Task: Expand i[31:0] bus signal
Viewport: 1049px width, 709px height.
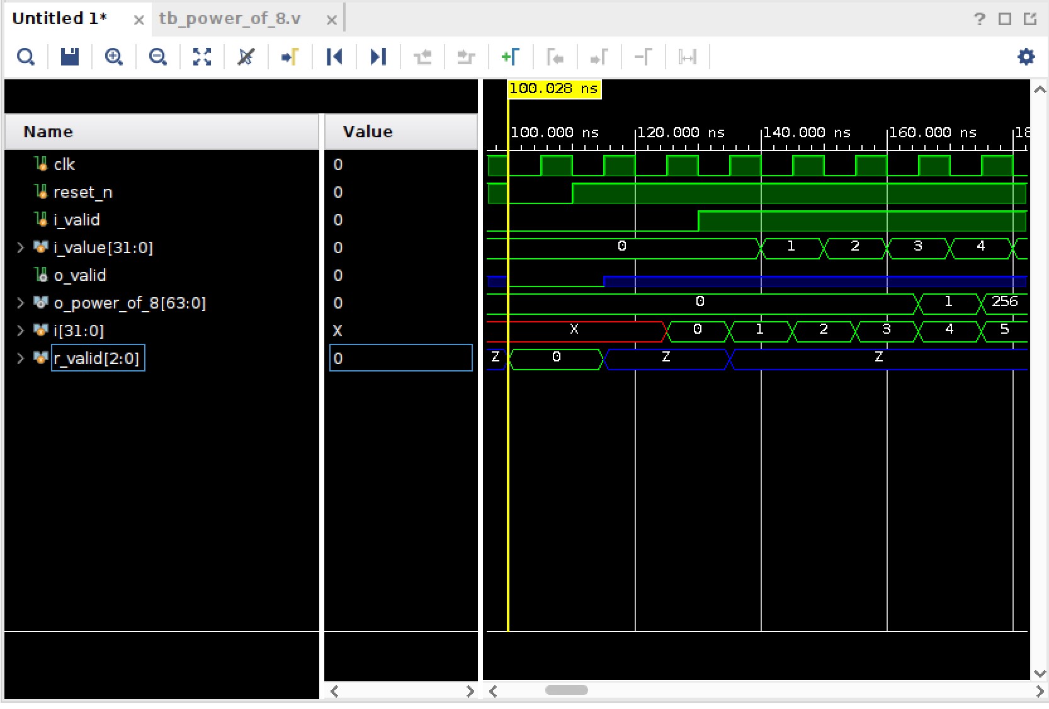Action: [20, 331]
